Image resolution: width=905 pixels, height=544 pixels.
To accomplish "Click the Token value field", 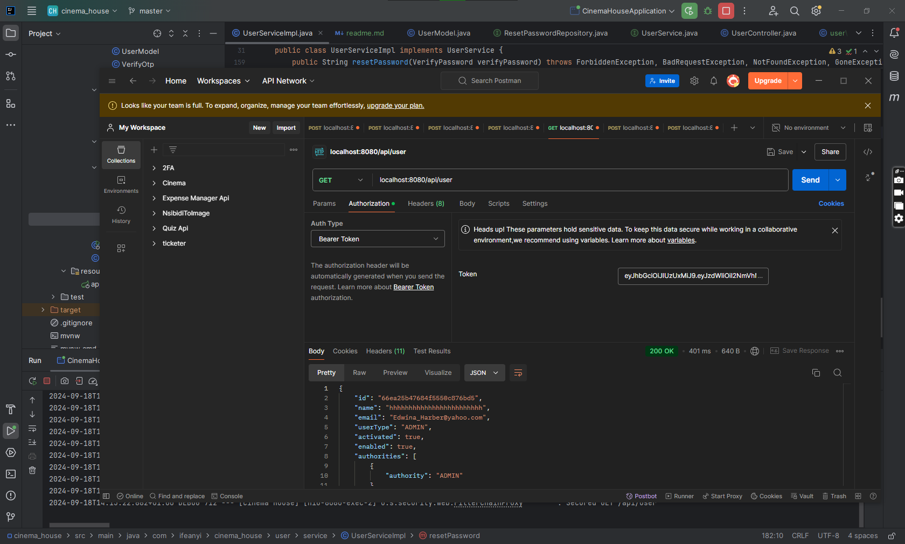I will click(693, 276).
